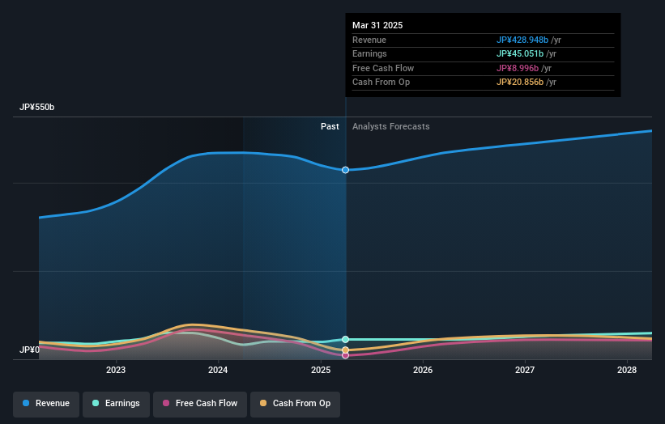The width and height of the screenshot is (665, 424).
Task: Click the JP¥20.856b cash from op value
Action: [520, 83]
